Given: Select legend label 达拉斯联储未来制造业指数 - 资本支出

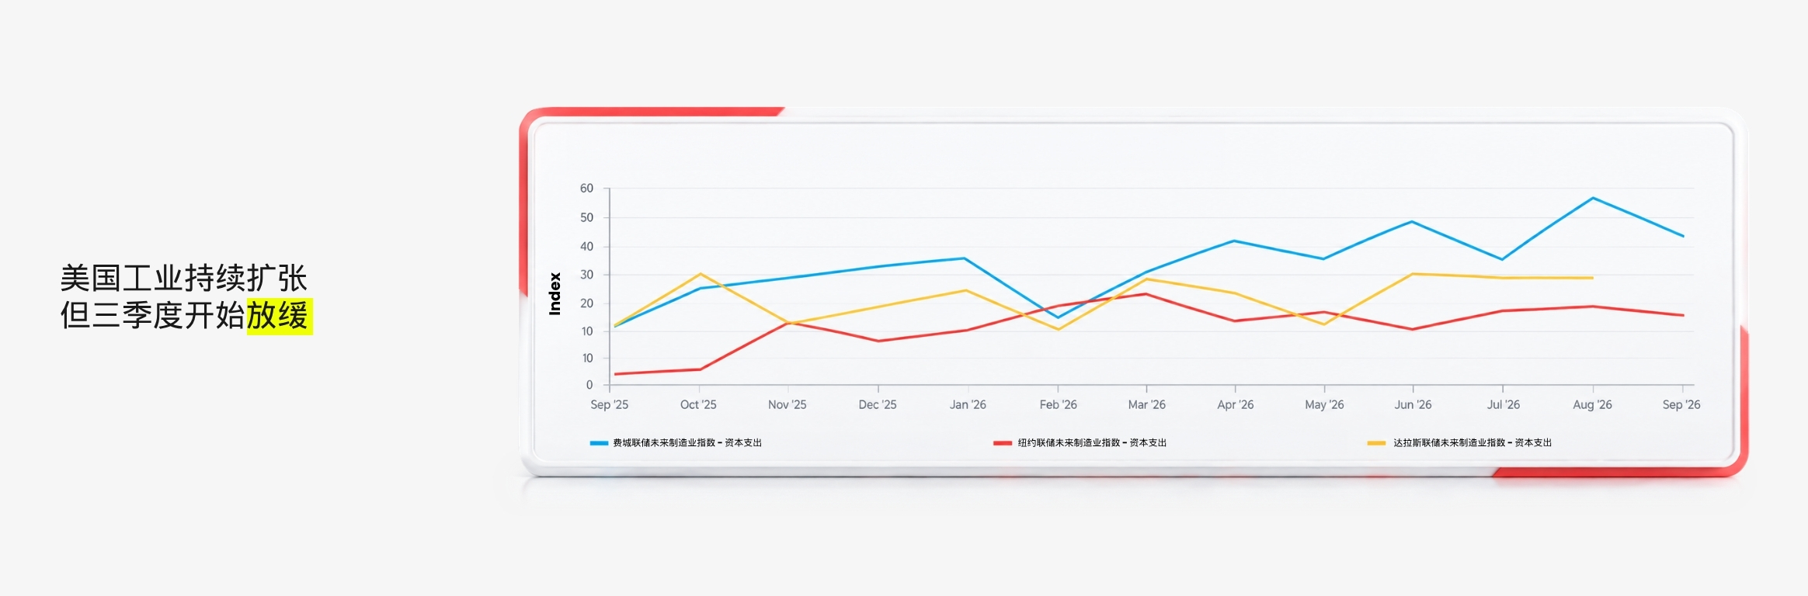Looking at the screenshot, I should pos(1472,443).
